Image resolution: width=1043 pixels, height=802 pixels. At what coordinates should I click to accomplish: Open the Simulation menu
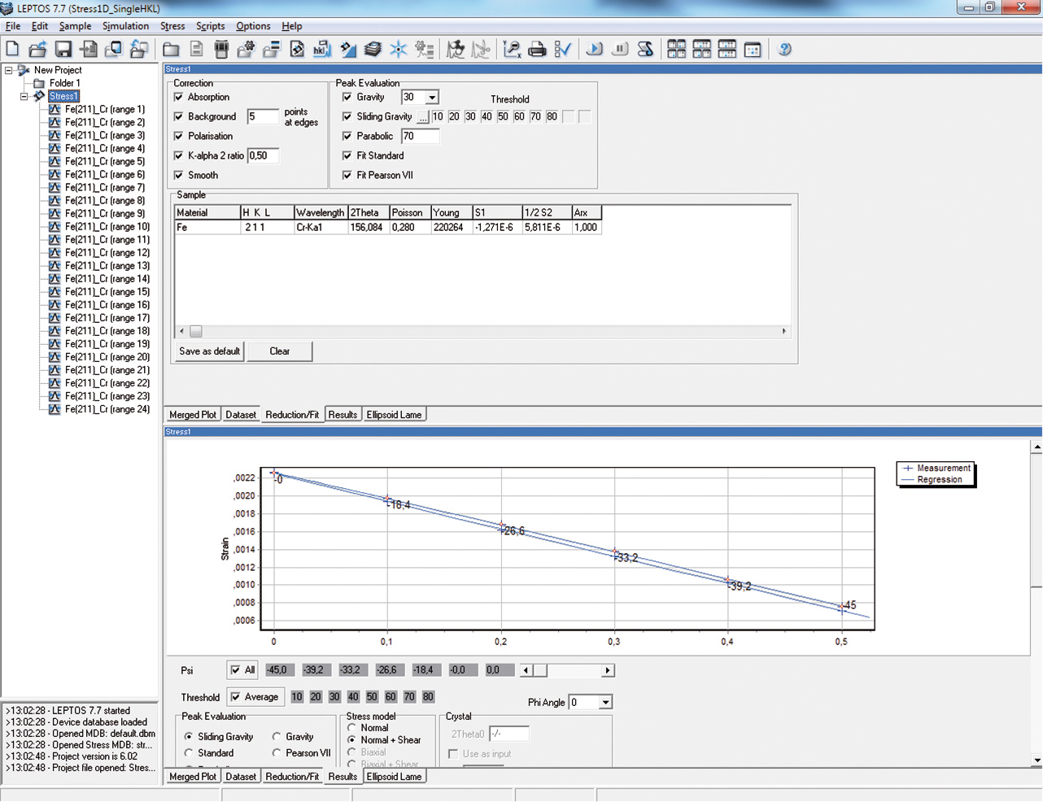click(125, 26)
